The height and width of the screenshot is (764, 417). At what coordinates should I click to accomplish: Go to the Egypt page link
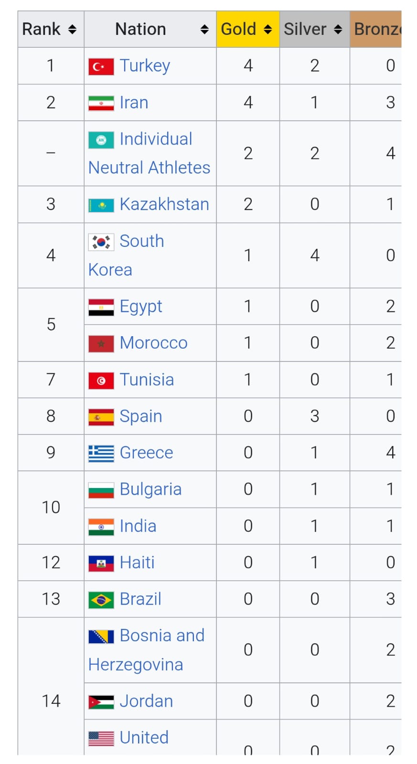140,307
